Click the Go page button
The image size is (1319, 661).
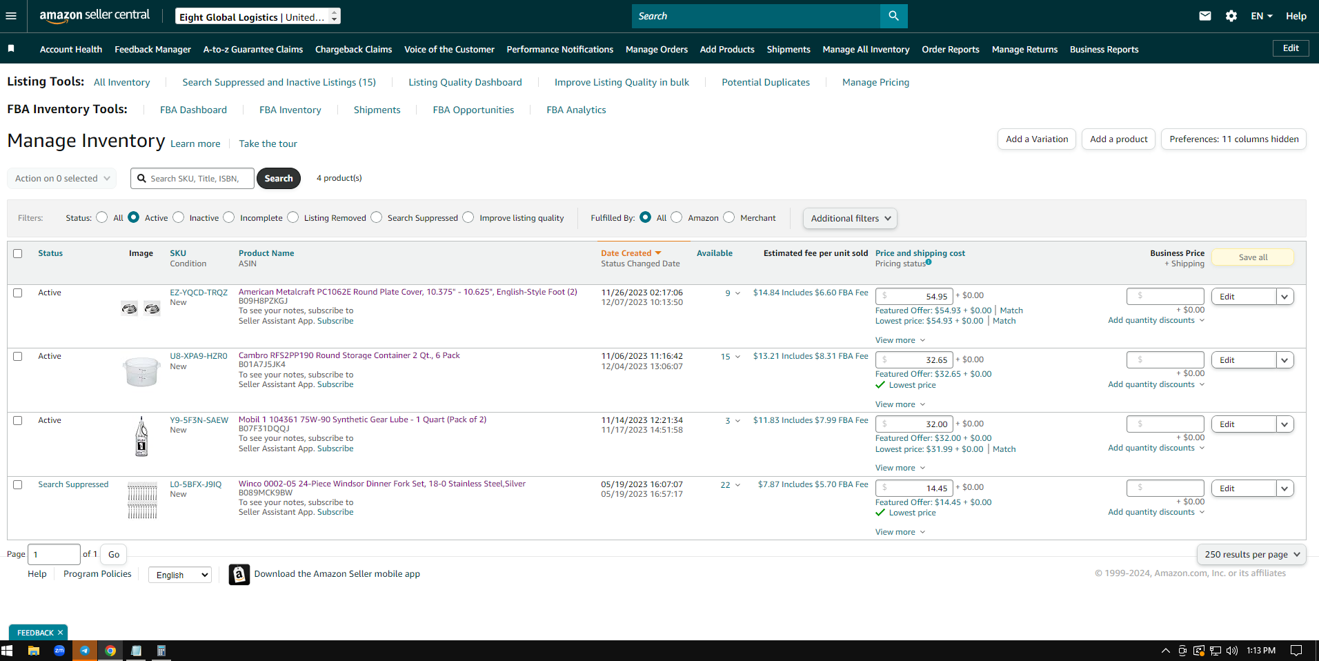[114, 554]
